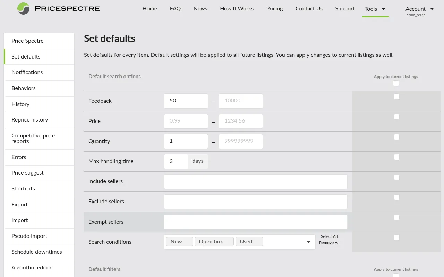
Task: Expand the Account menu for demo_seller
Action: [419, 9]
